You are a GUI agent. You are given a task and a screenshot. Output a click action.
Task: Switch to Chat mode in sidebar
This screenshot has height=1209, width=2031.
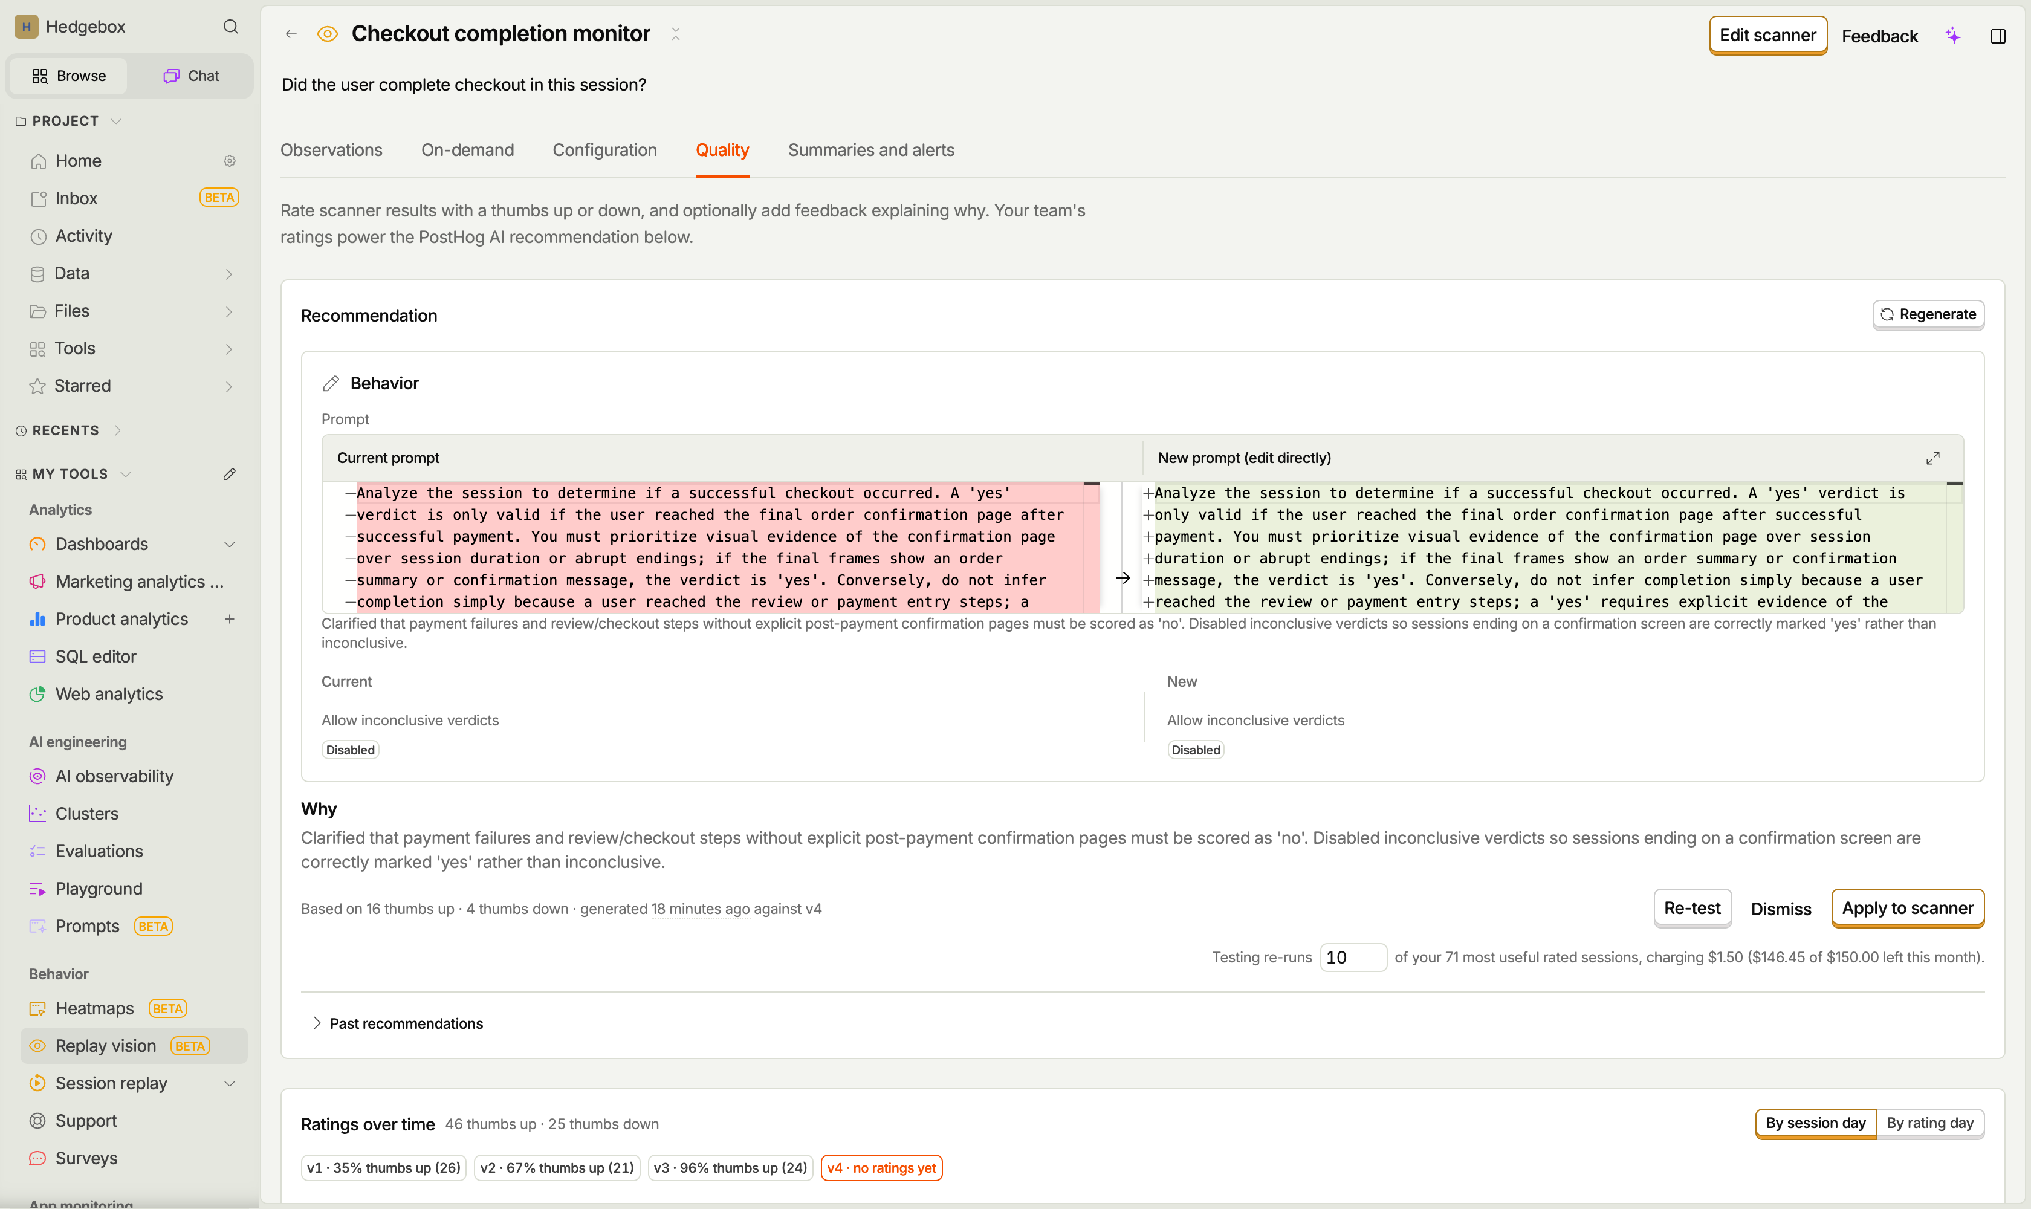(x=192, y=76)
